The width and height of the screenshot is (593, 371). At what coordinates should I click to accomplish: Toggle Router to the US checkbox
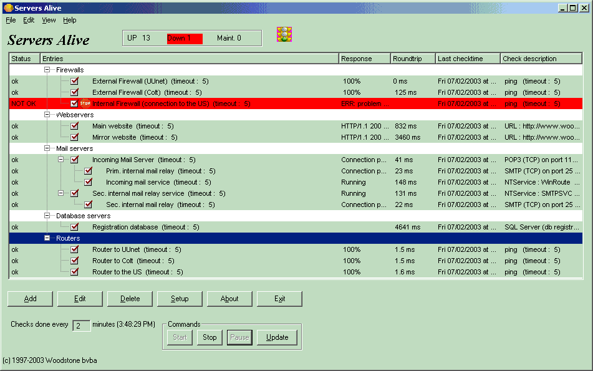(74, 272)
